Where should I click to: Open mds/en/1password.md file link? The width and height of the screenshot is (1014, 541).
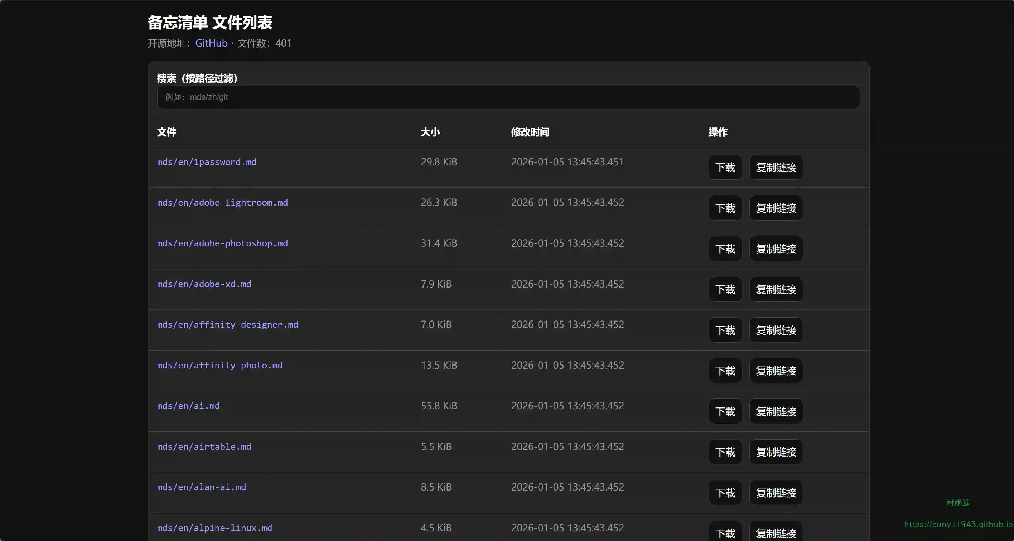(x=206, y=162)
